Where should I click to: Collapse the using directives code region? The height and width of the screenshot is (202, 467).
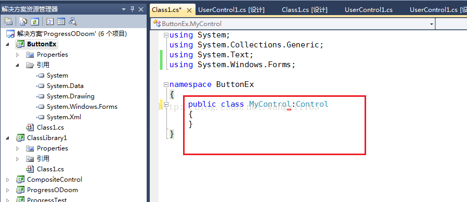click(x=166, y=35)
